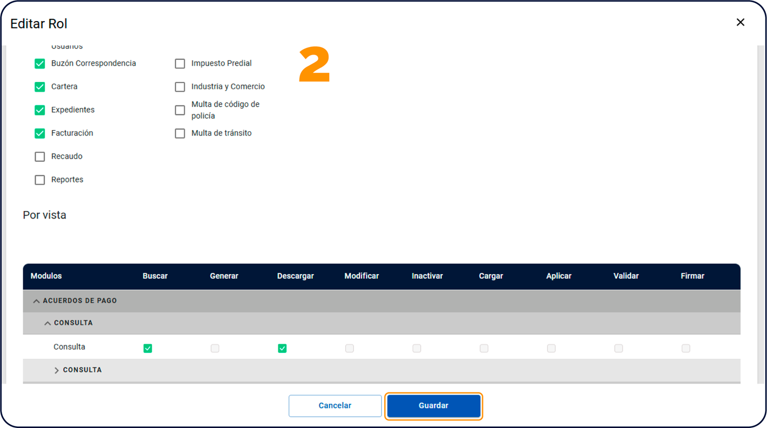Uncheck the Facturación checkbox
767x428 pixels.
click(40, 133)
